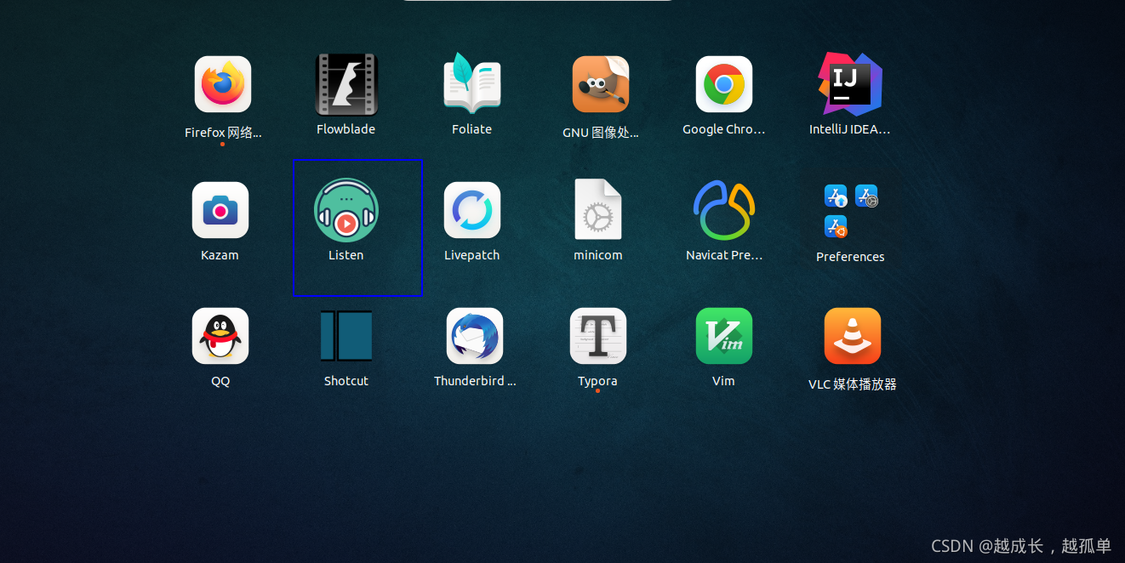Launch the Thunderbird mail icon
This screenshot has height=563, width=1125.
[475, 336]
